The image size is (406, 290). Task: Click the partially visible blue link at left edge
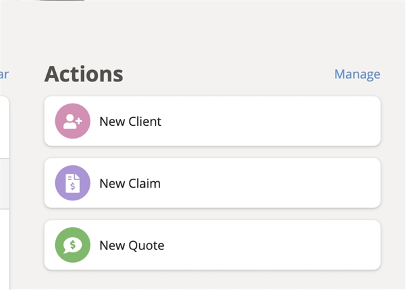click(4, 74)
